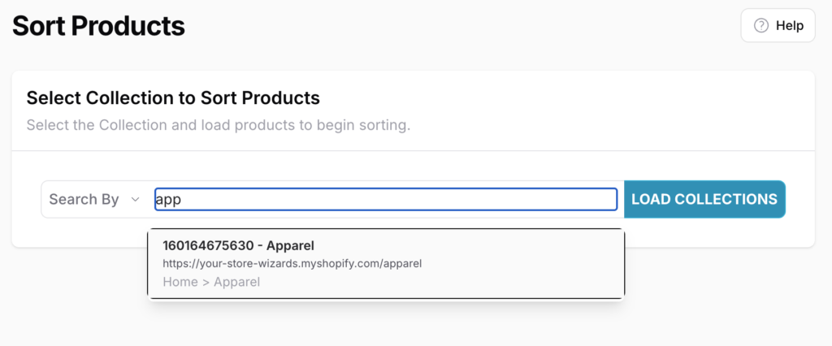Click the word "Home" in the suggestion breadcrumb
The width and height of the screenshot is (832, 346).
(180, 282)
